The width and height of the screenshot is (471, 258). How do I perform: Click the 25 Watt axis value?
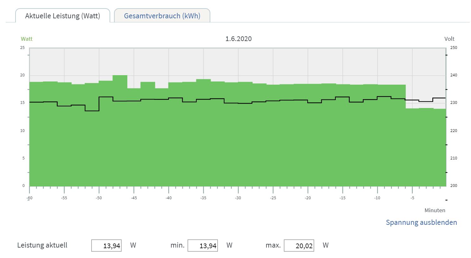[22, 48]
